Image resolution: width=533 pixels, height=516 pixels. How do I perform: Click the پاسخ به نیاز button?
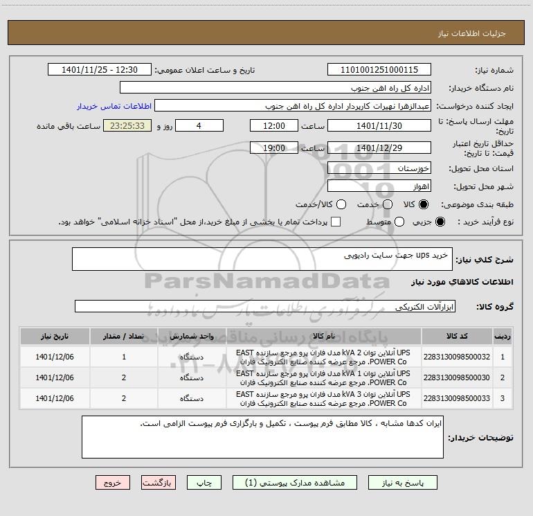tap(403, 483)
